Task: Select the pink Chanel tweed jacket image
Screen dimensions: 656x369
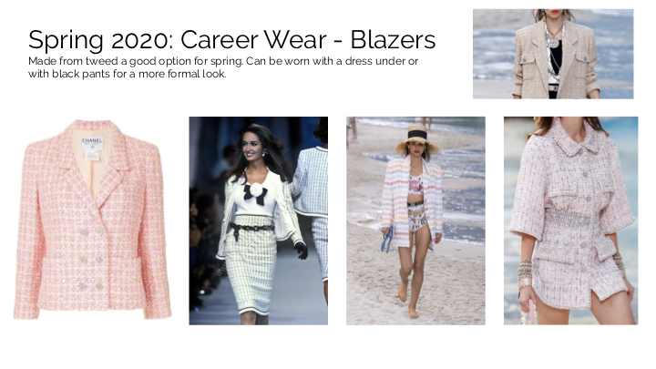Action: [x=92, y=220]
